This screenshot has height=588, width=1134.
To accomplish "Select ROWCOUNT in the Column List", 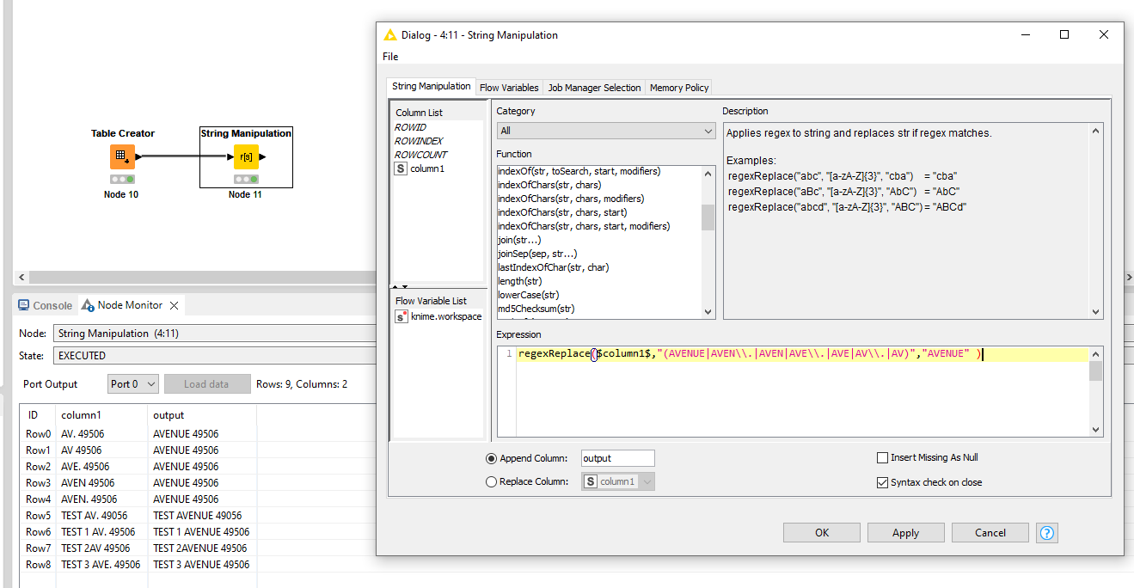I will click(x=420, y=155).
